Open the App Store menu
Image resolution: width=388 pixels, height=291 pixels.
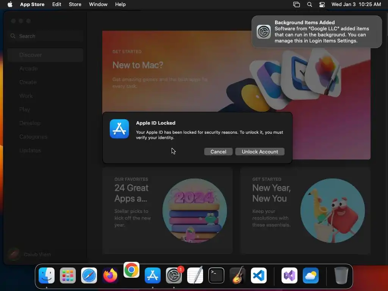(x=32, y=5)
